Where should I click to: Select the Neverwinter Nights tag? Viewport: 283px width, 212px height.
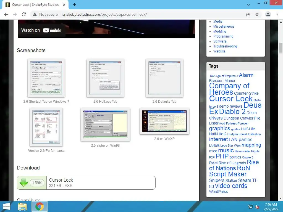(247, 151)
